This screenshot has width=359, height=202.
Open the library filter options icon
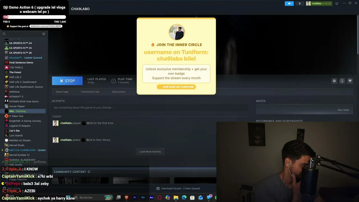pos(44,34)
